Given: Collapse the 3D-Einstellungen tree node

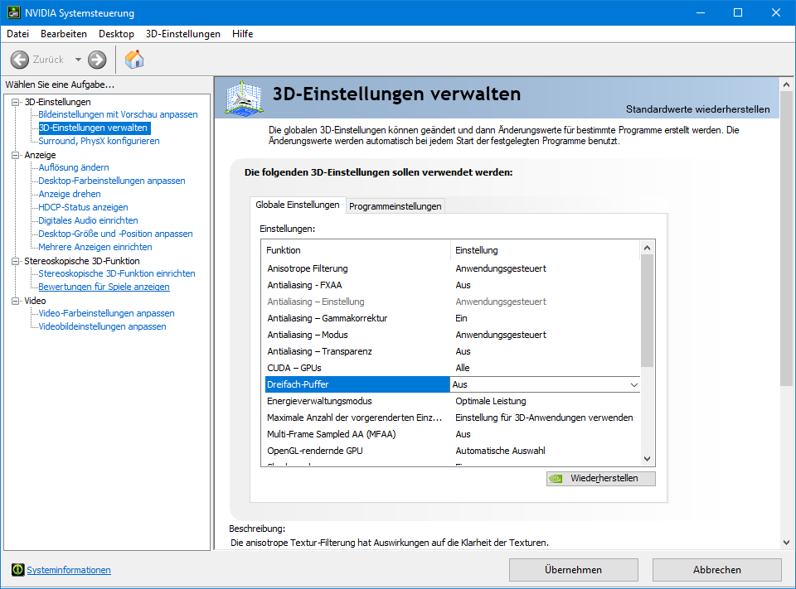Looking at the screenshot, I should [15, 102].
